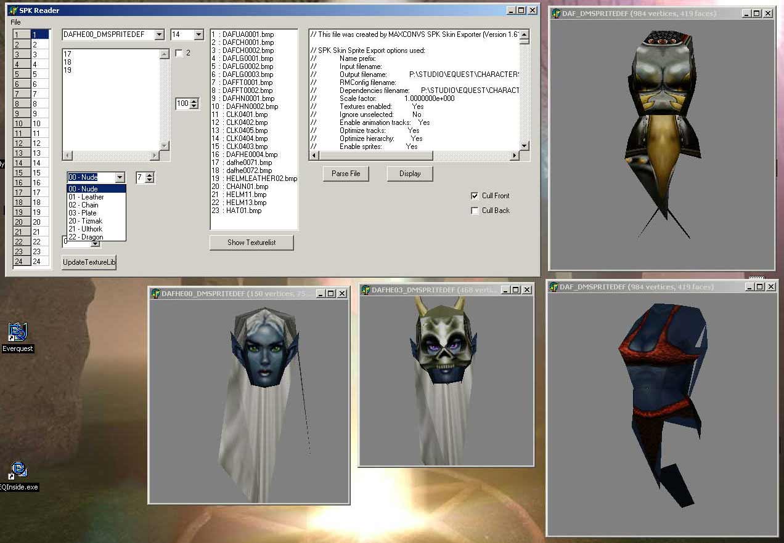Click the highlighted grid cell with value 1
This screenshot has height=543, width=784.
[40, 35]
